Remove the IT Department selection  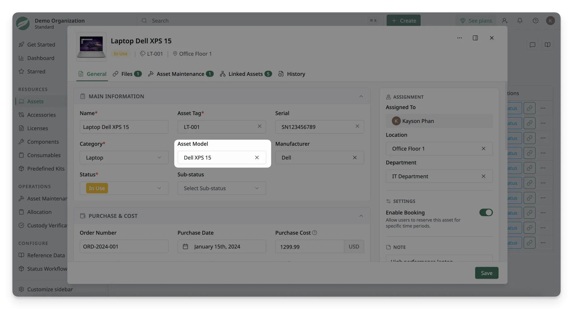tap(483, 176)
